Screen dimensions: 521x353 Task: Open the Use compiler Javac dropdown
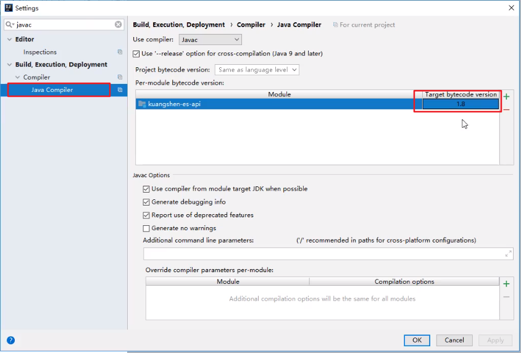point(210,39)
